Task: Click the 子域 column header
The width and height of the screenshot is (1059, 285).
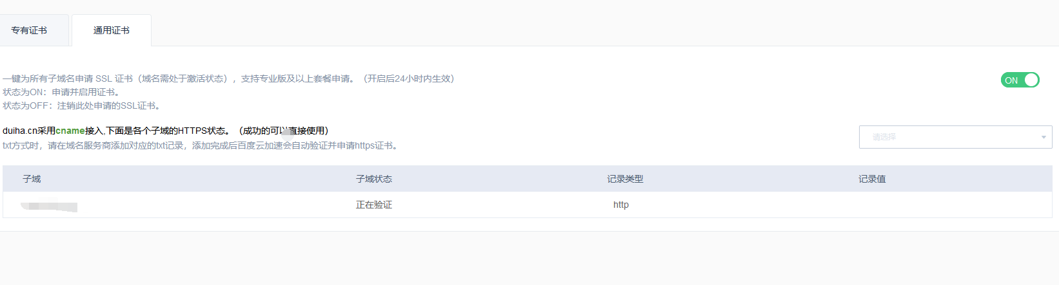Action: coord(32,179)
